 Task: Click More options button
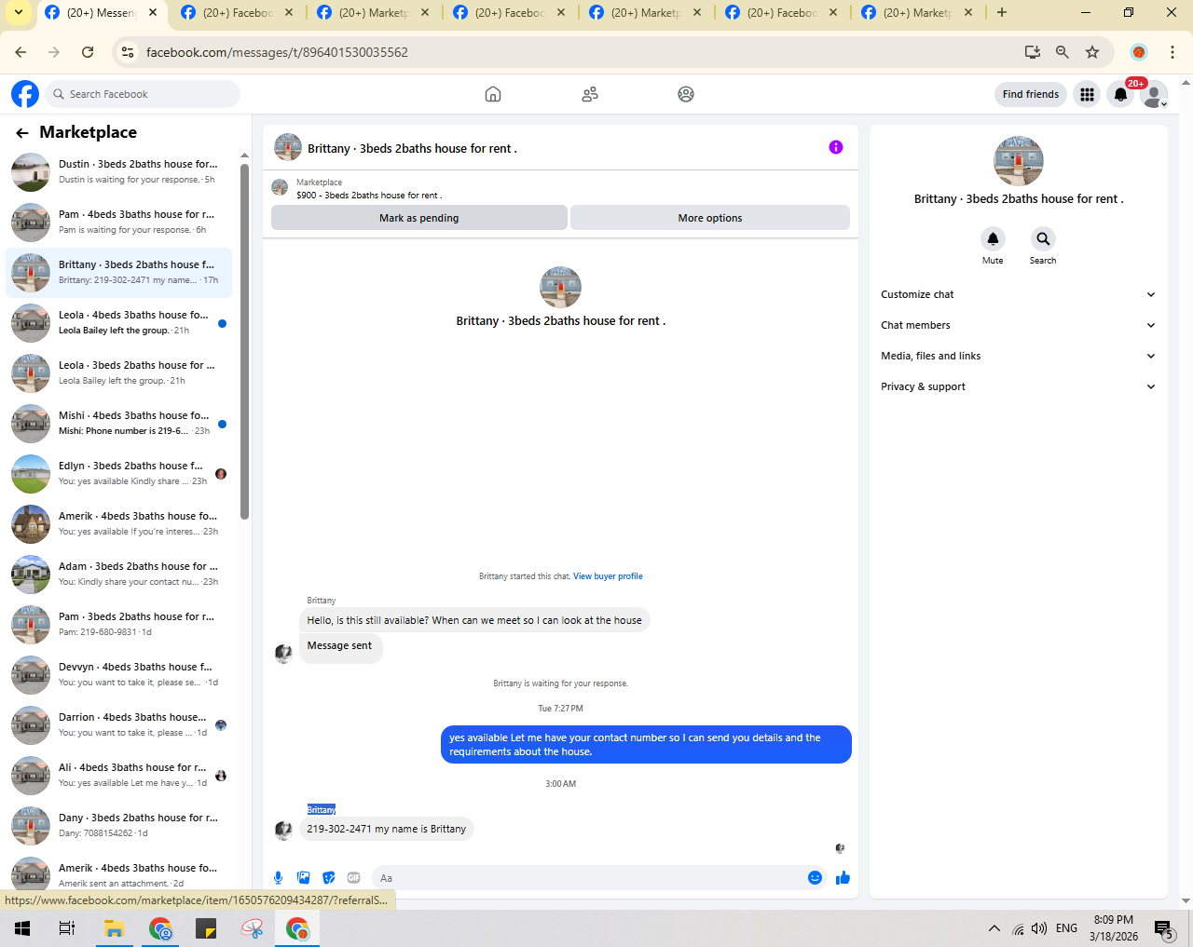point(710,218)
